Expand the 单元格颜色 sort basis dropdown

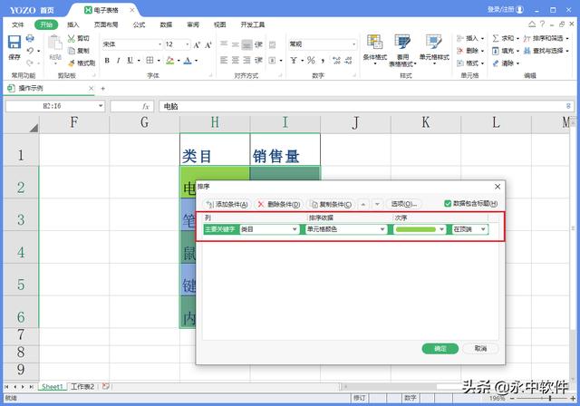click(x=382, y=229)
